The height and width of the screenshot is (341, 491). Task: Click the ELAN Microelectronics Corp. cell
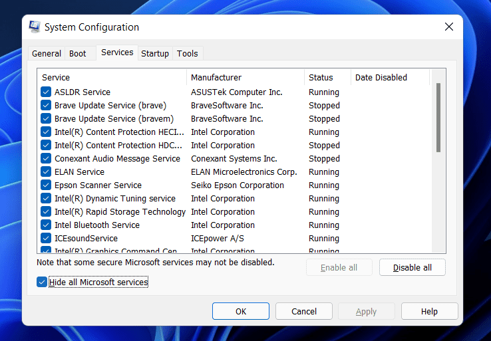244,171
